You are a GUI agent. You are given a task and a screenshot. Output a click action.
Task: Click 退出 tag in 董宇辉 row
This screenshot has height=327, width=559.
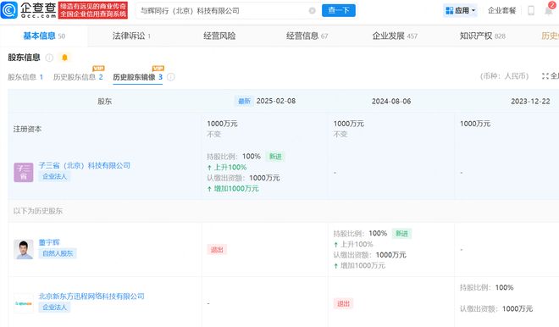(217, 250)
